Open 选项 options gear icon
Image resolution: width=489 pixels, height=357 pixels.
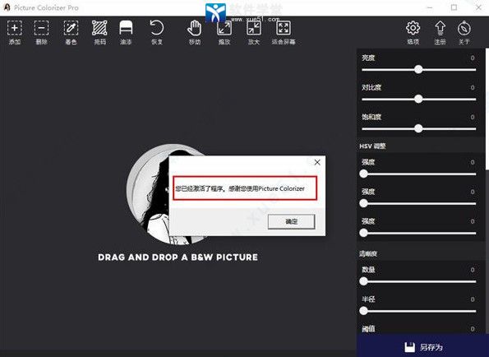pos(413,28)
